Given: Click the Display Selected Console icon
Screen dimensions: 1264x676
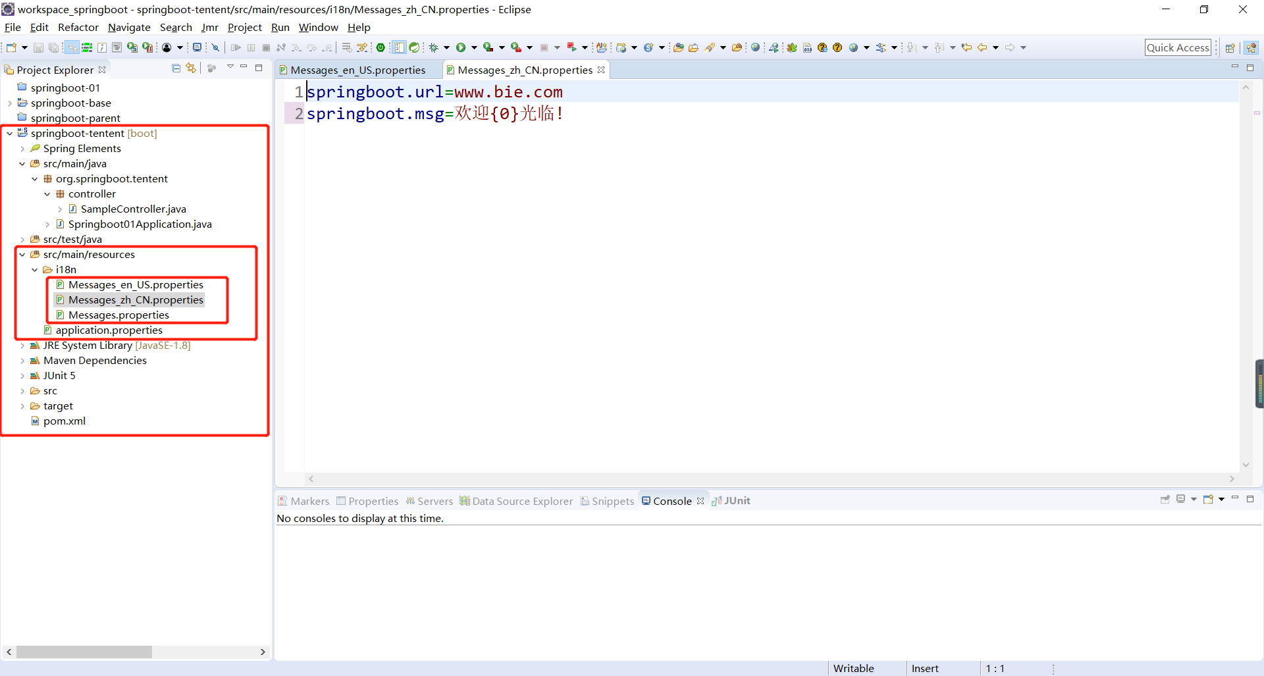Looking at the screenshot, I should coord(1181,499).
